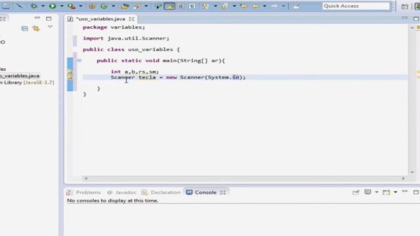Click warning marker beside int a,b,rs,sm line
420x236 pixels.
pyautogui.click(x=70, y=72)
